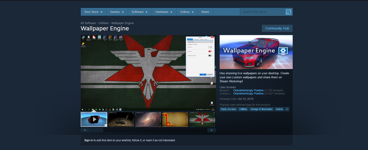This screenshot has width=368, height=150.
Task: Focus the search the store field
Action: click(263, 12)
